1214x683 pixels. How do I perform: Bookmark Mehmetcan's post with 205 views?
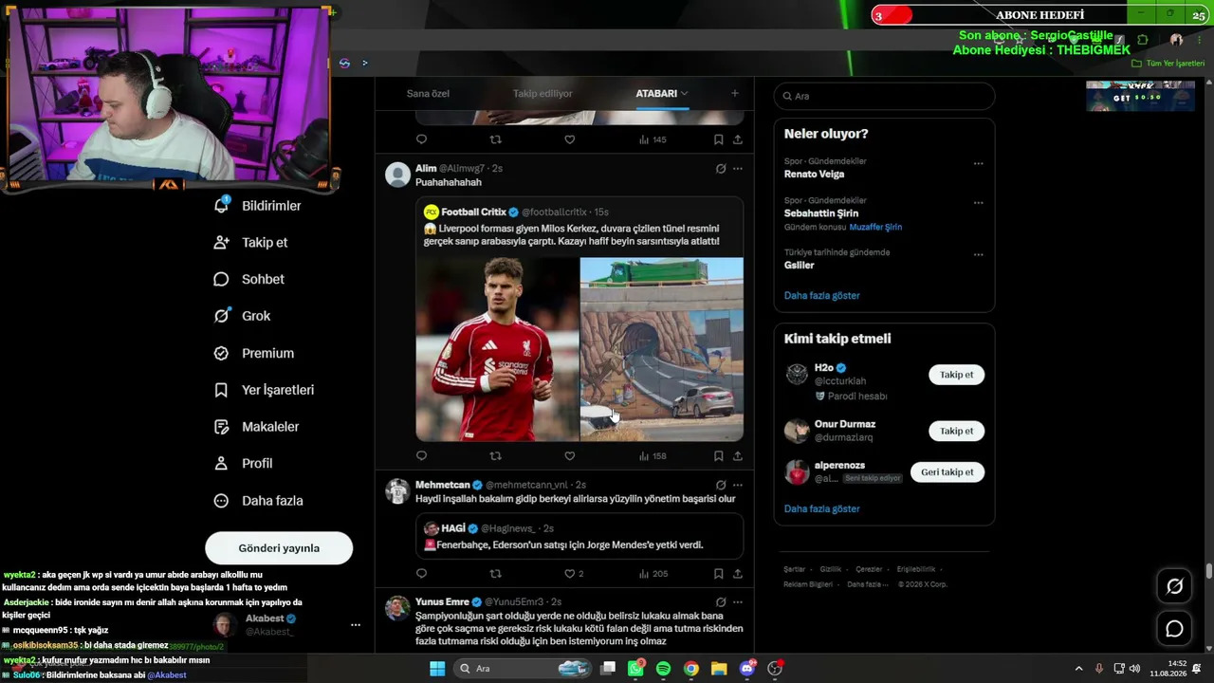[718, 574]
